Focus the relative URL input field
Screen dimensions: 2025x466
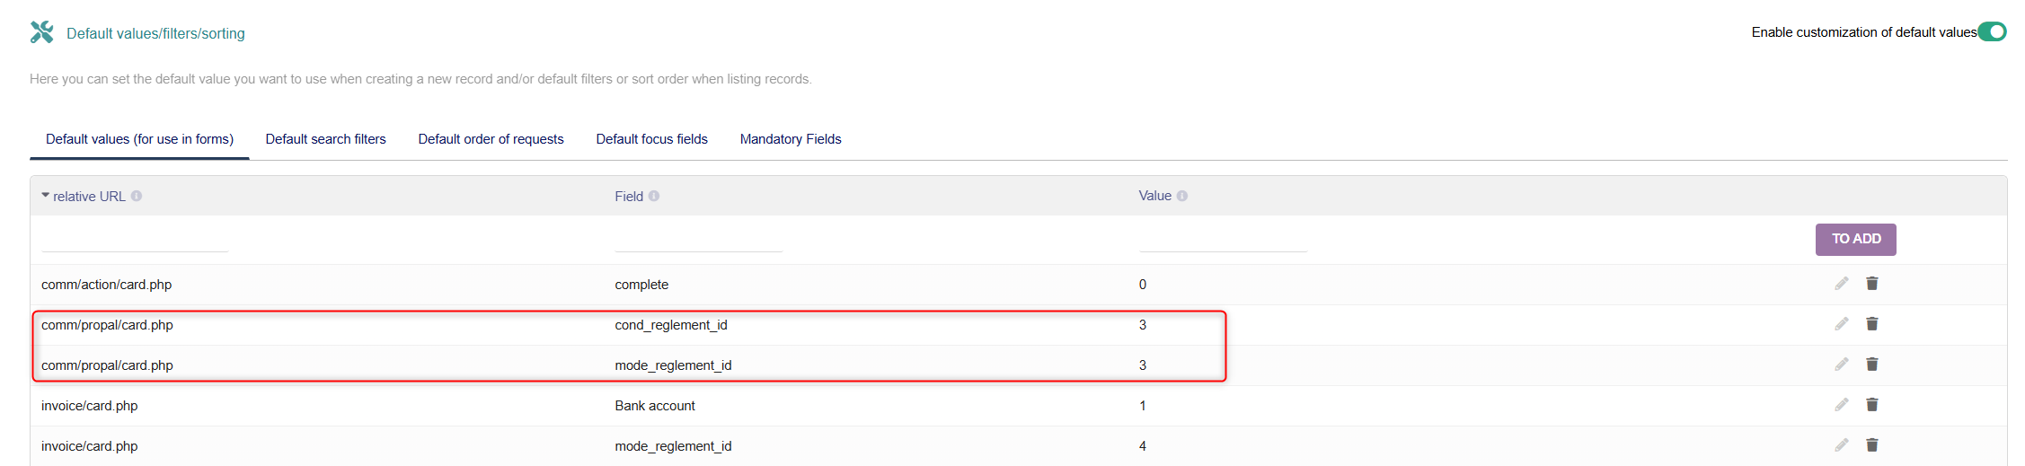coord(135,240)
